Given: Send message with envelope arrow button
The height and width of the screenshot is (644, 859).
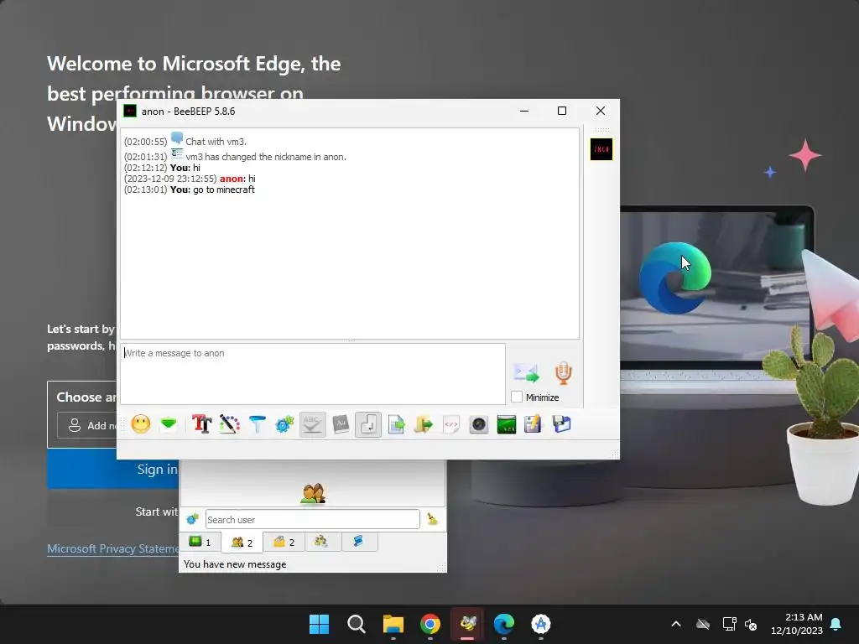Looking at the screenshot, I should tap(527, 373).
